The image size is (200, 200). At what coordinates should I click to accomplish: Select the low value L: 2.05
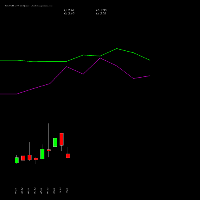[101, 14]
